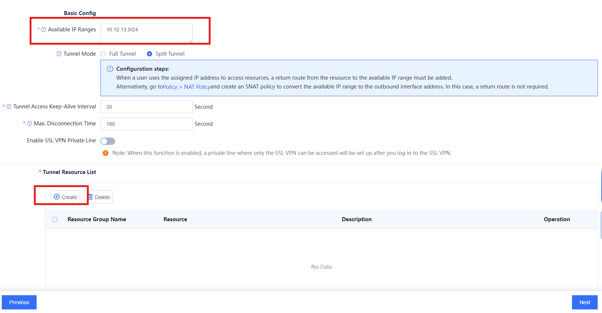
Task: Click info icon in Configuration steps box
Action: pos(110,69)
